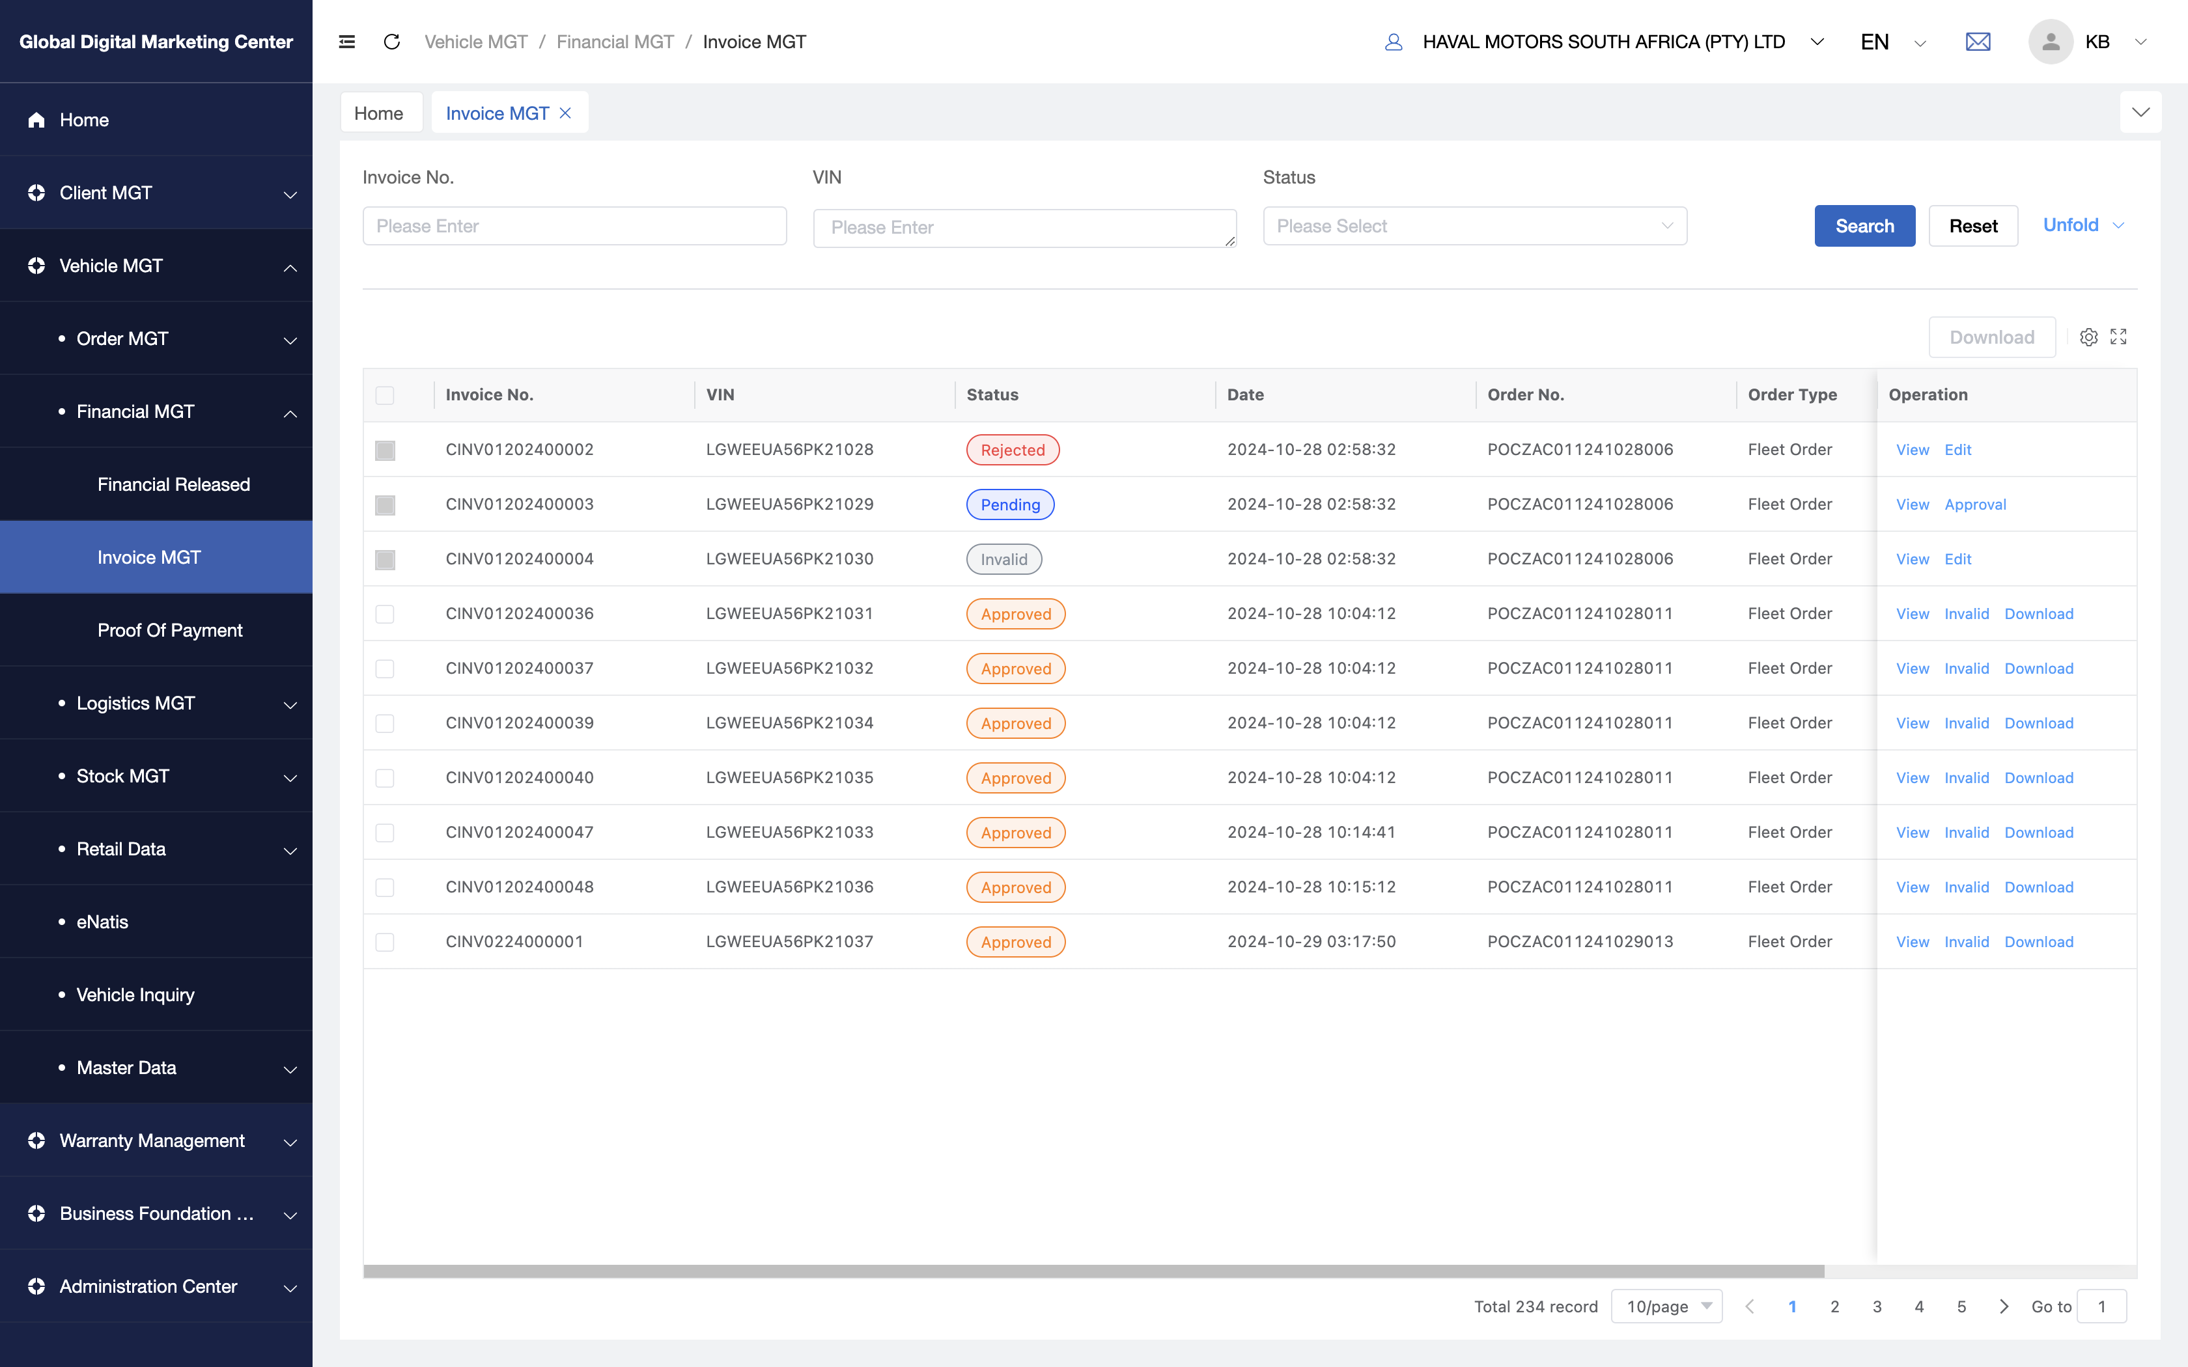Select checkbox for invoice CINV01202400003

(385, 504)
